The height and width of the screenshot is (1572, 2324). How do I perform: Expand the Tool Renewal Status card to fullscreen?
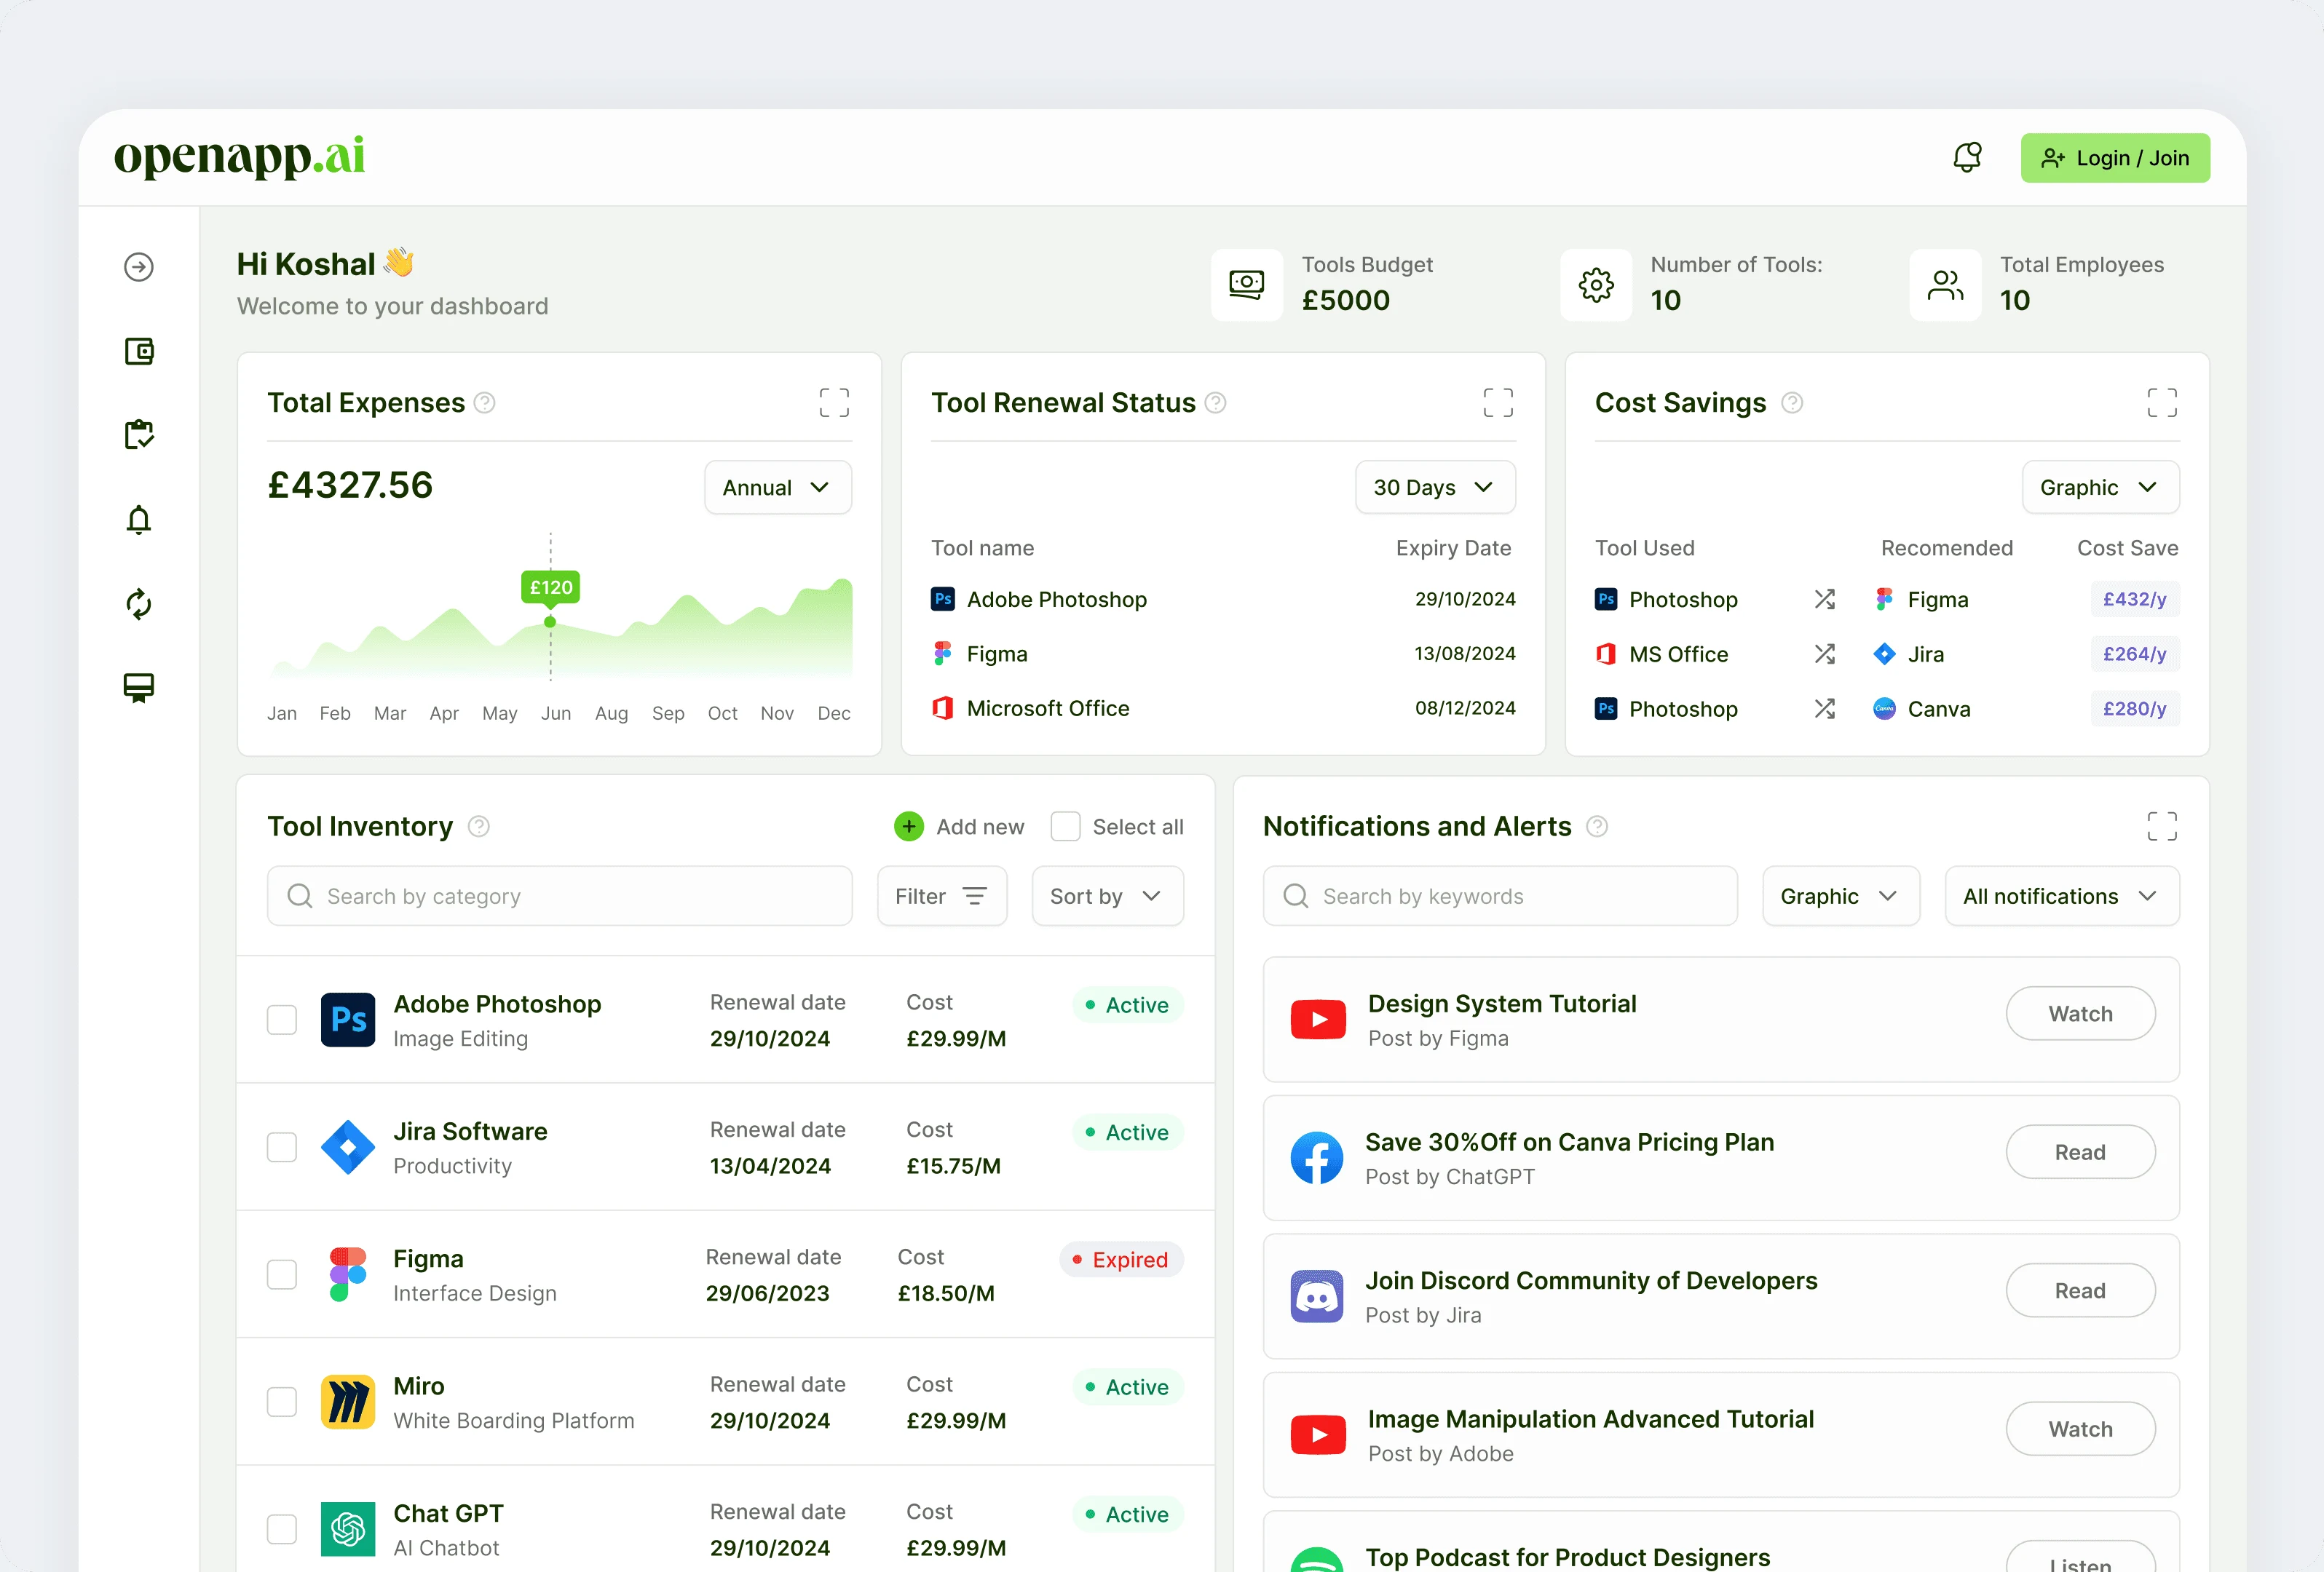coord(1498,402)
